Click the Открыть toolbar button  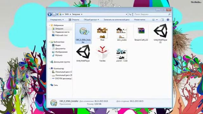tap(74, 20)
